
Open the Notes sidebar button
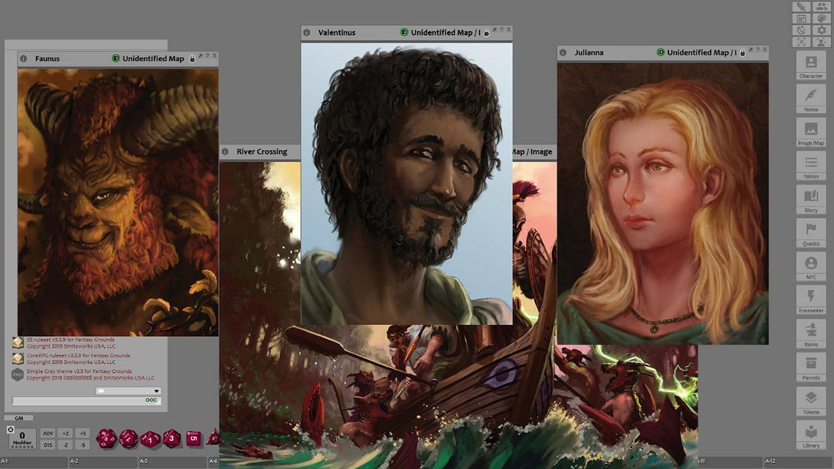tap(811, 99)
